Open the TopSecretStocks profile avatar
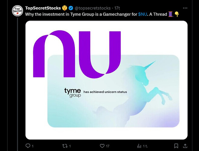The width and height of the screenshot is (199, 151). (x=18, y=11)
